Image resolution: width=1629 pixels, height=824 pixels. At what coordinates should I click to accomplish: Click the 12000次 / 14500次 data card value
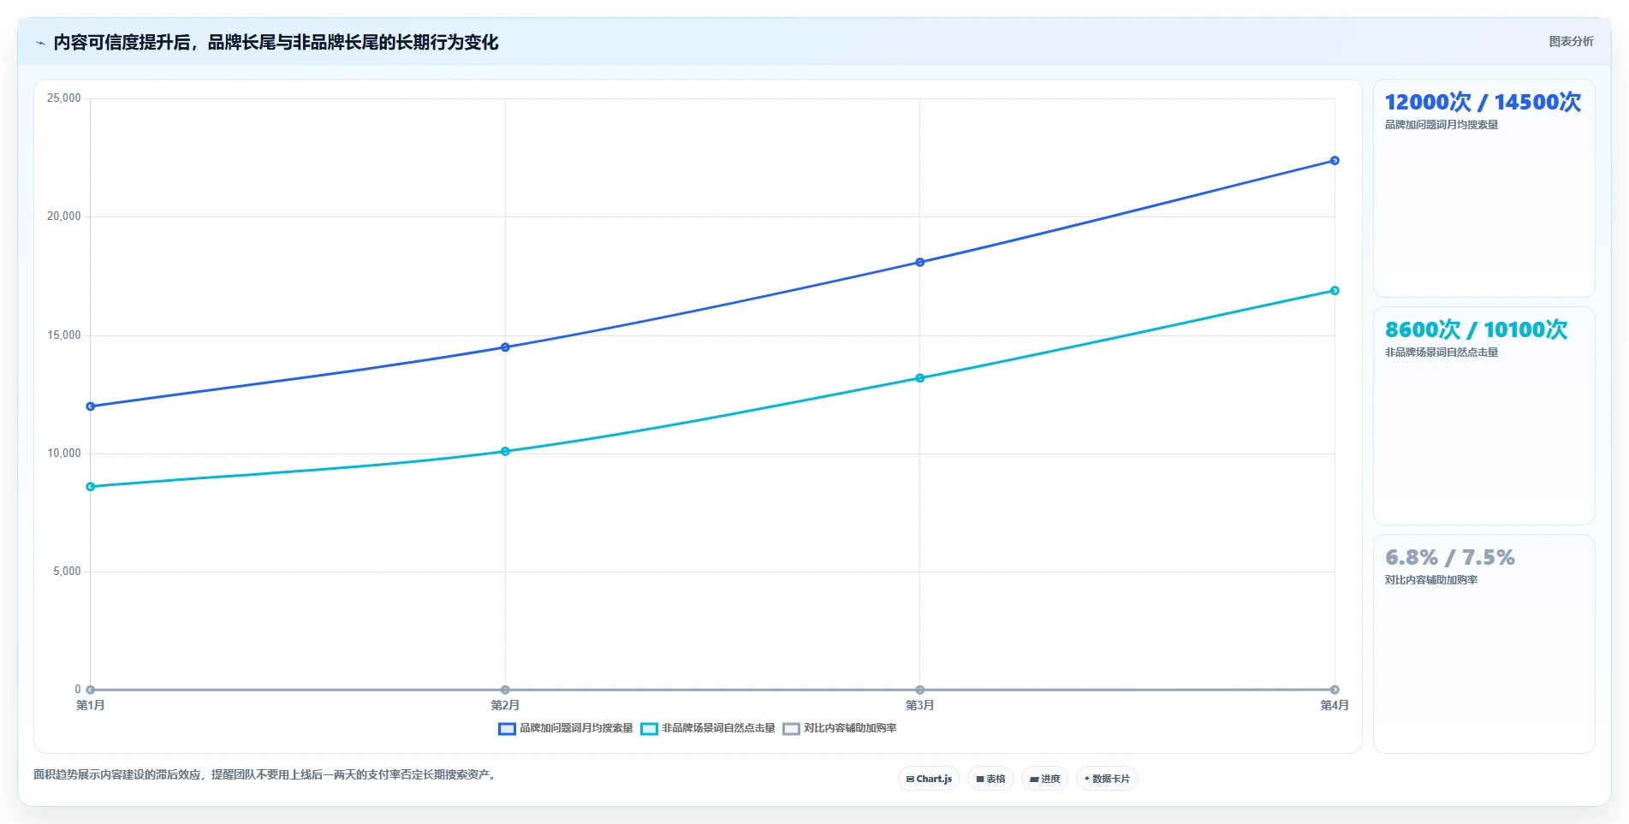click(1483, 102)
